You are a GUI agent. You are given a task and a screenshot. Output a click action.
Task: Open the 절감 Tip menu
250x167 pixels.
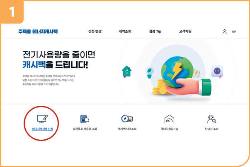[155, 31]
